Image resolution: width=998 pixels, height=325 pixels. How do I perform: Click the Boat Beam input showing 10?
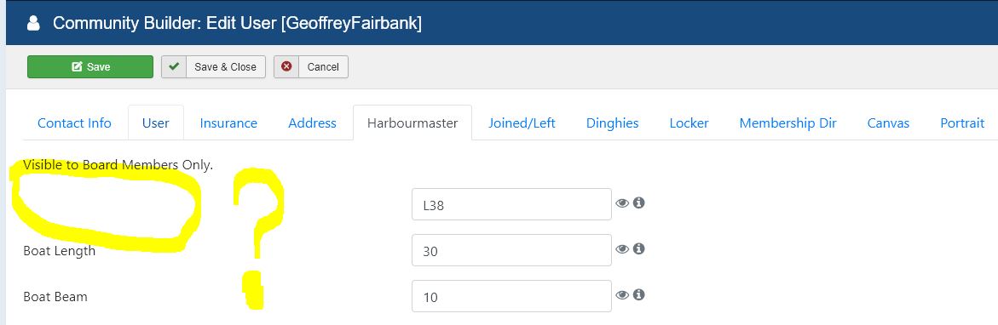point(511,296)
